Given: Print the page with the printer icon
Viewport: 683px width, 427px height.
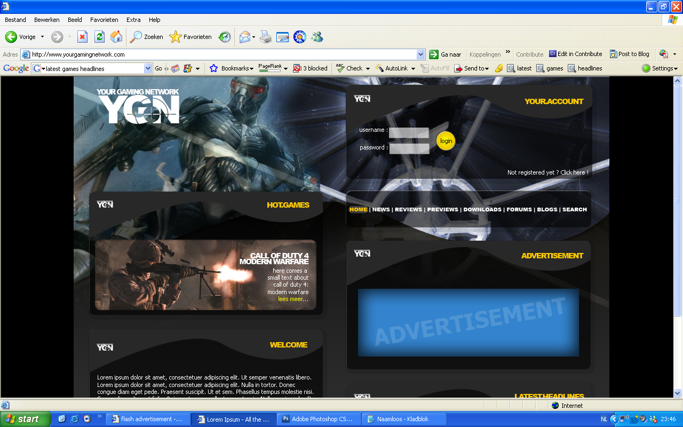Looking at the screenshot, I should [266, 37].
